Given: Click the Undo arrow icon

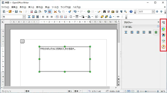Looking at the screenshot, I should pos(75,11).
